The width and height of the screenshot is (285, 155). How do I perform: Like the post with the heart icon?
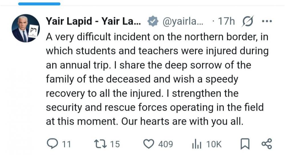tap(149, 144)
